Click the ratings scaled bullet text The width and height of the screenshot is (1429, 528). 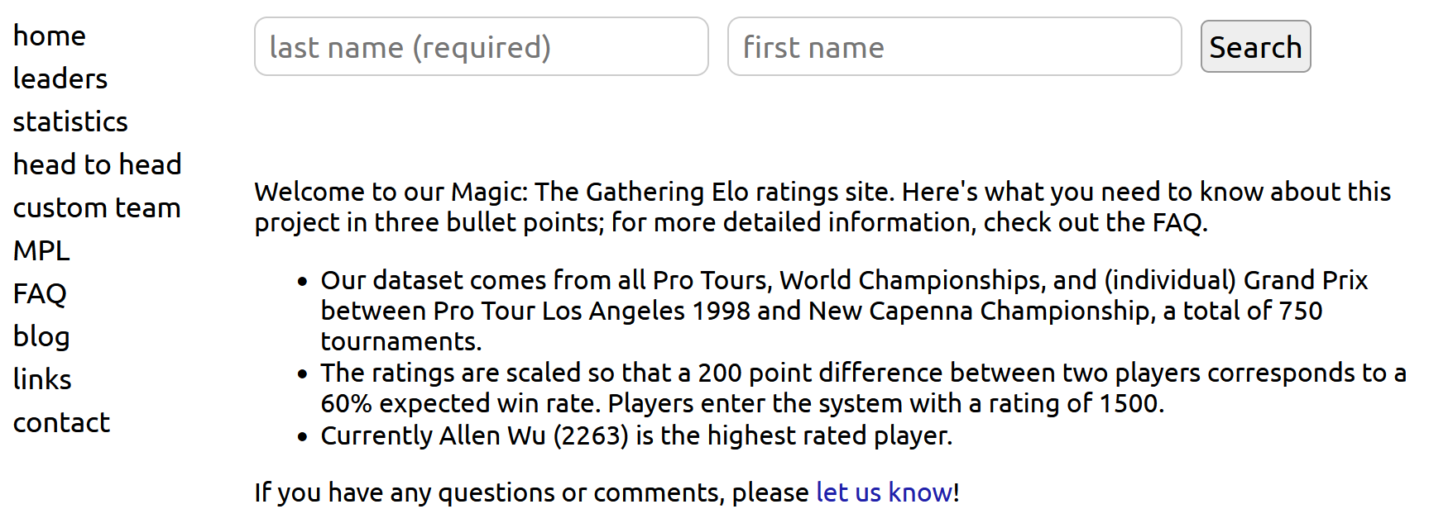point(864,388)
